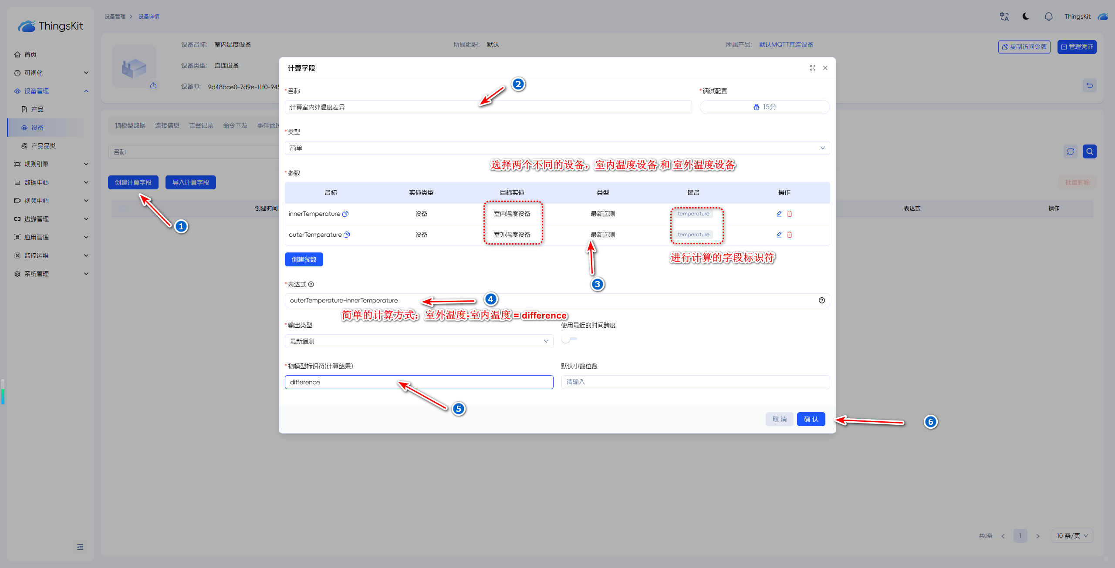Open 类型 dropdown showing 简单
The image size is (1115, 568).
coord(557,148)
